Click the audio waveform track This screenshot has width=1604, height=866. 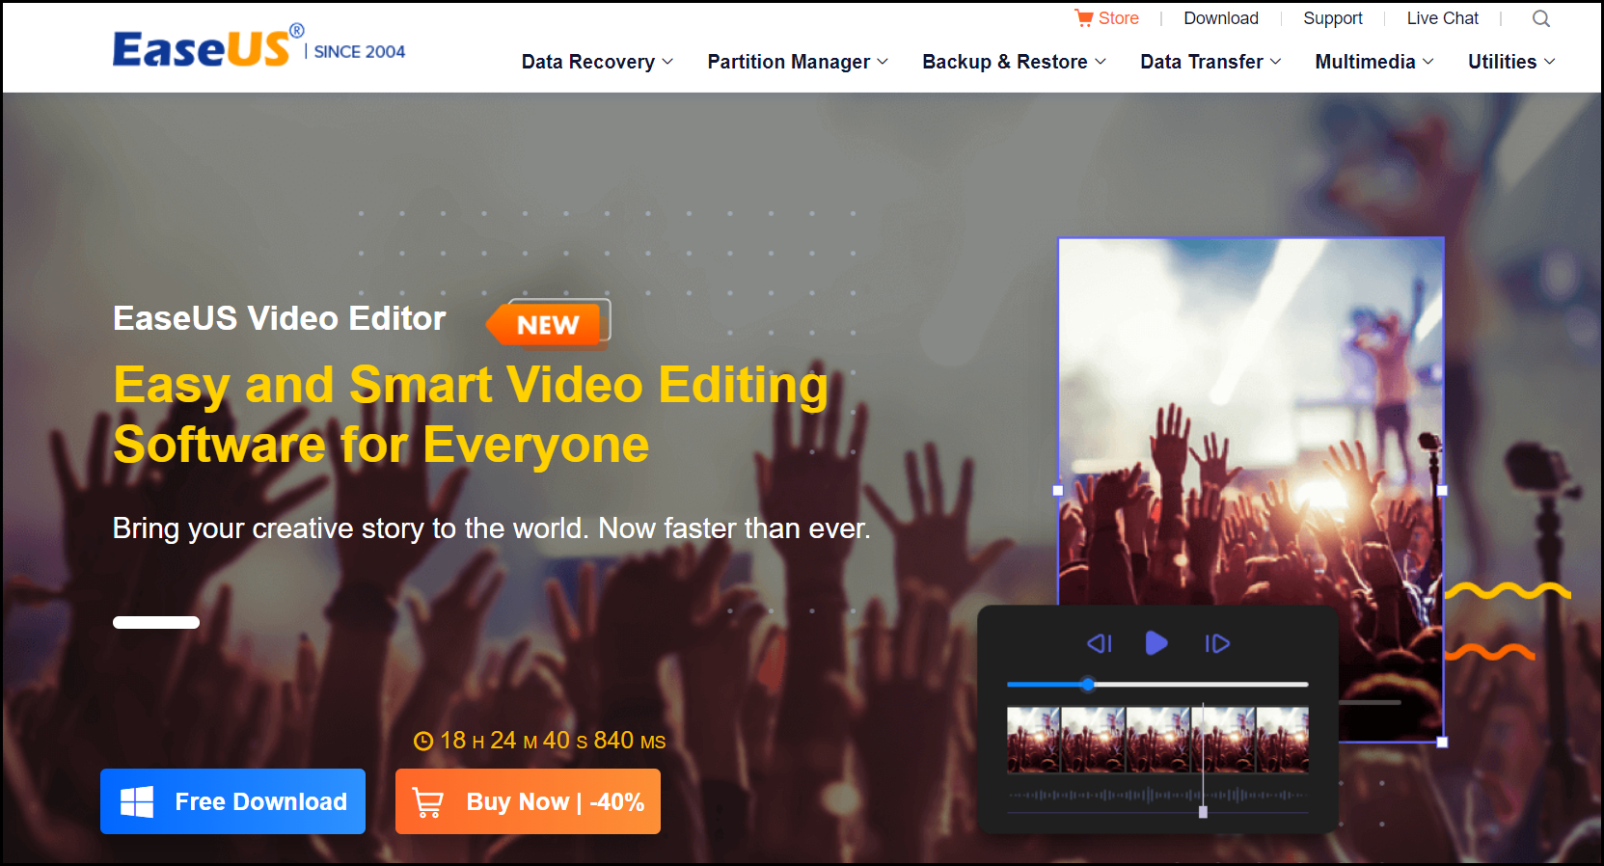[1157, 796]
